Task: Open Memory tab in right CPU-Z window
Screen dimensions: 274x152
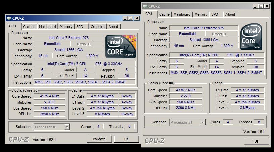Action: (x=201, y=14)
